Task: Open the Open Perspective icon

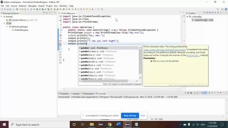Action: 222,9
